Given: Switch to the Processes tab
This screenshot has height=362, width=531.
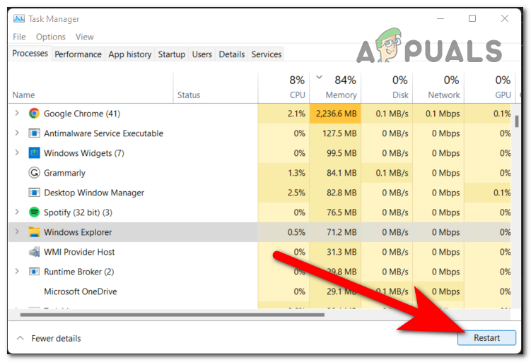Looking at the screenshot, I should click(x=30, y=54).
